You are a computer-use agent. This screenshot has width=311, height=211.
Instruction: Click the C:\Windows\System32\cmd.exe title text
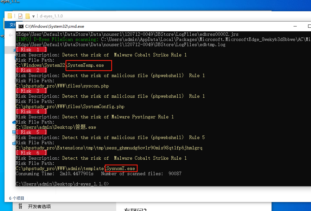(55, 26)
